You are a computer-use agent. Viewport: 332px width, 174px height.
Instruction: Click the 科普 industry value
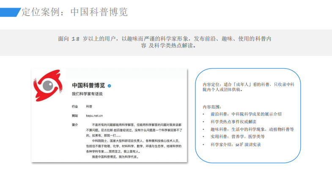click(89, 107)
